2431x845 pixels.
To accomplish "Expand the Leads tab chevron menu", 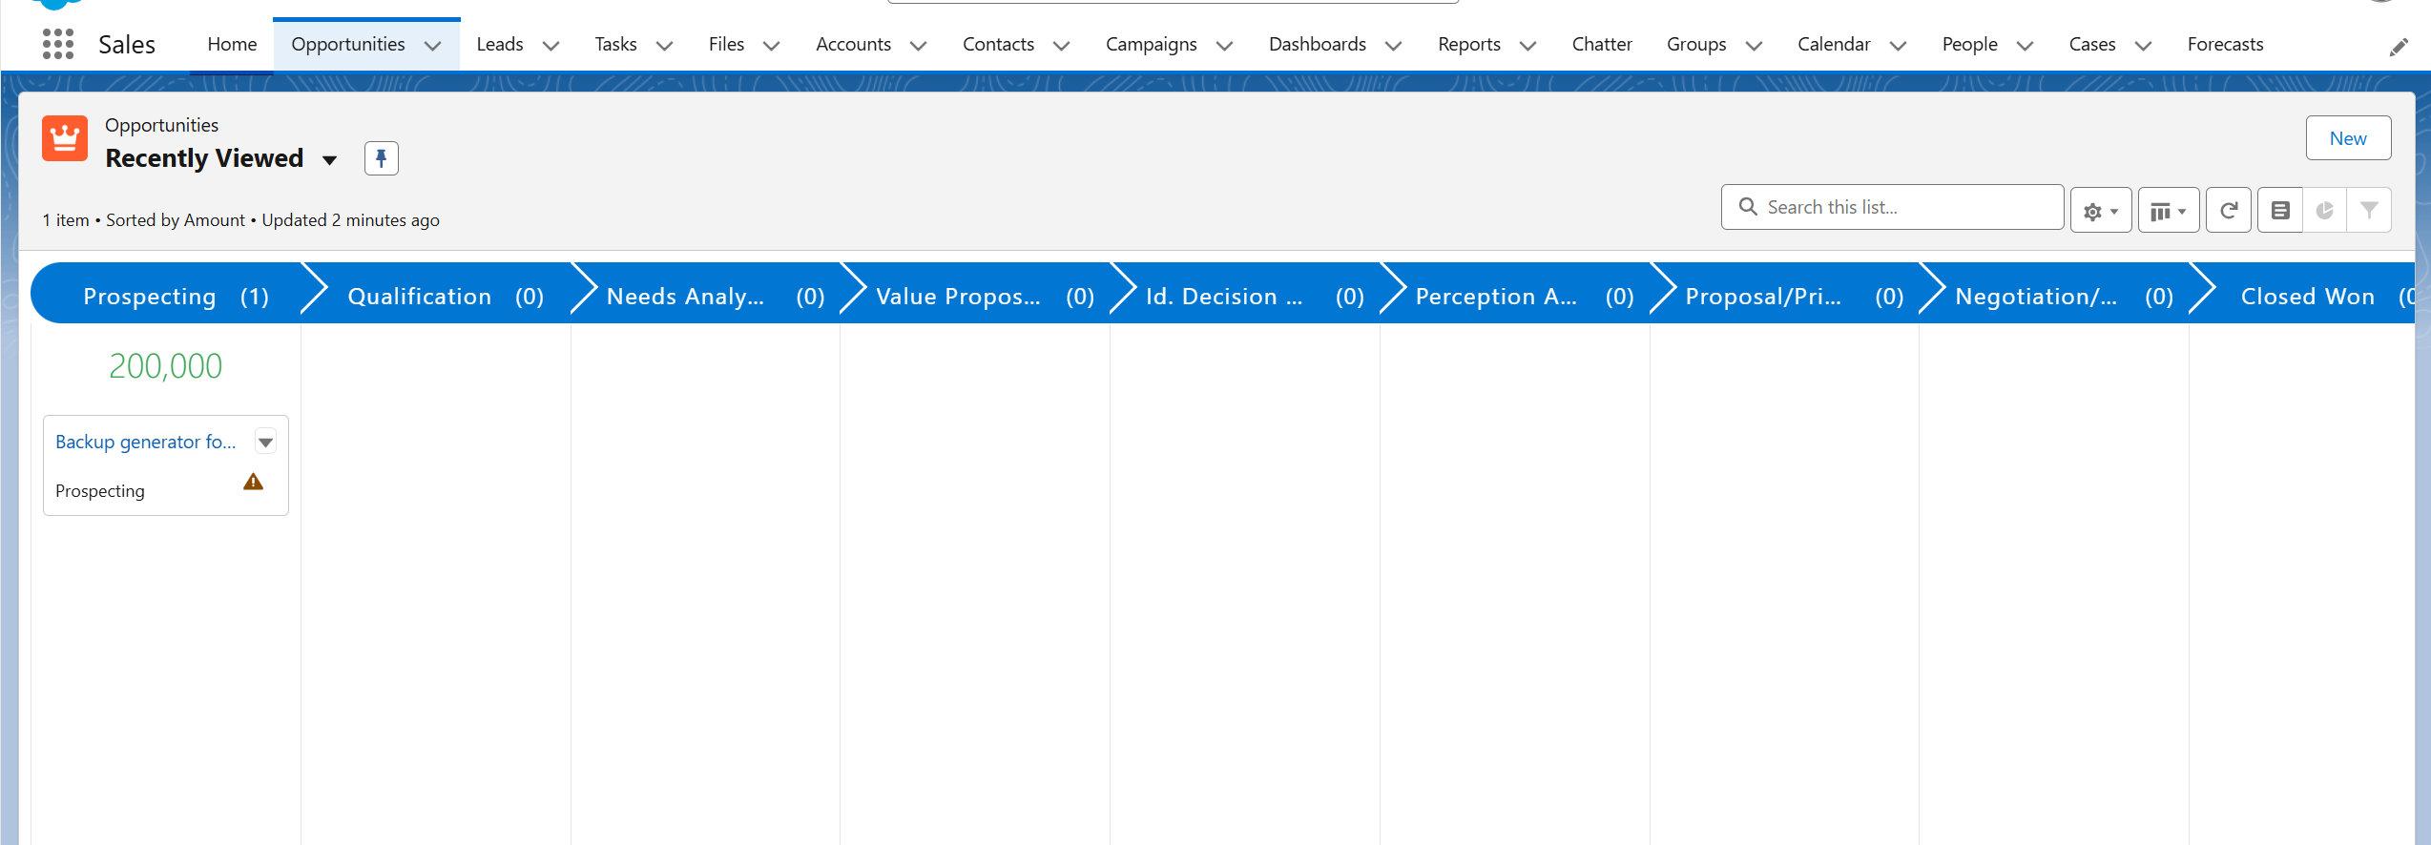I will (x=551, y=45).
